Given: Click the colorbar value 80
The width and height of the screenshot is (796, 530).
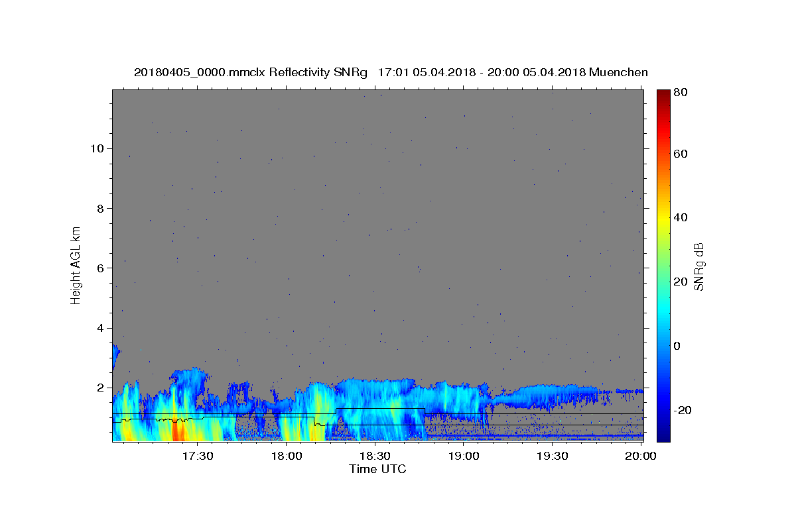Looking at the screenshot, I should click(x=681, y=93).
